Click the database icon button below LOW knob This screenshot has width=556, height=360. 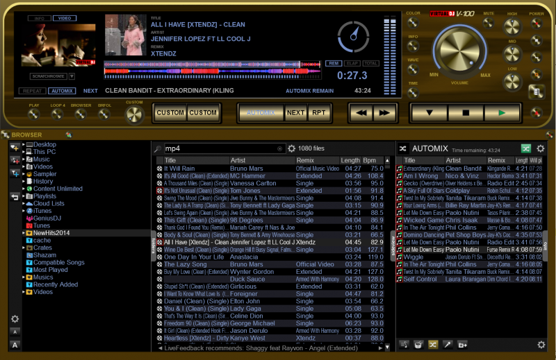[536, 92]
